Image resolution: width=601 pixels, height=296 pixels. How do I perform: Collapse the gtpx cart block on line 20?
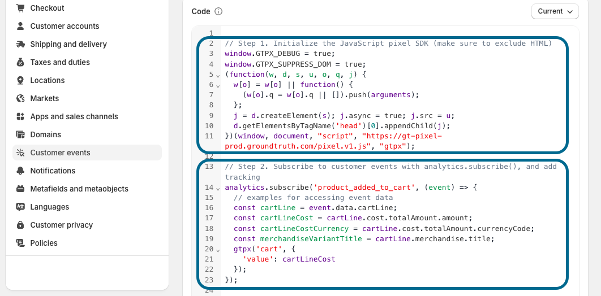pyautogui.click(x=218, y=250)
